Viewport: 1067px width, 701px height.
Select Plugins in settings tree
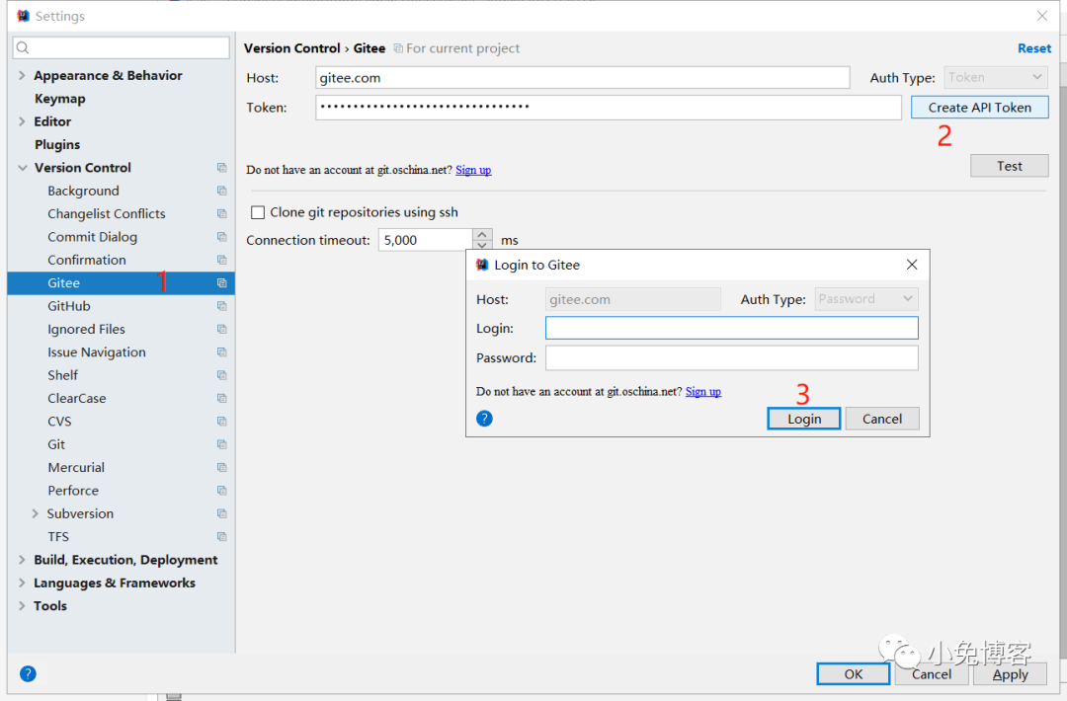pos(57,145)
